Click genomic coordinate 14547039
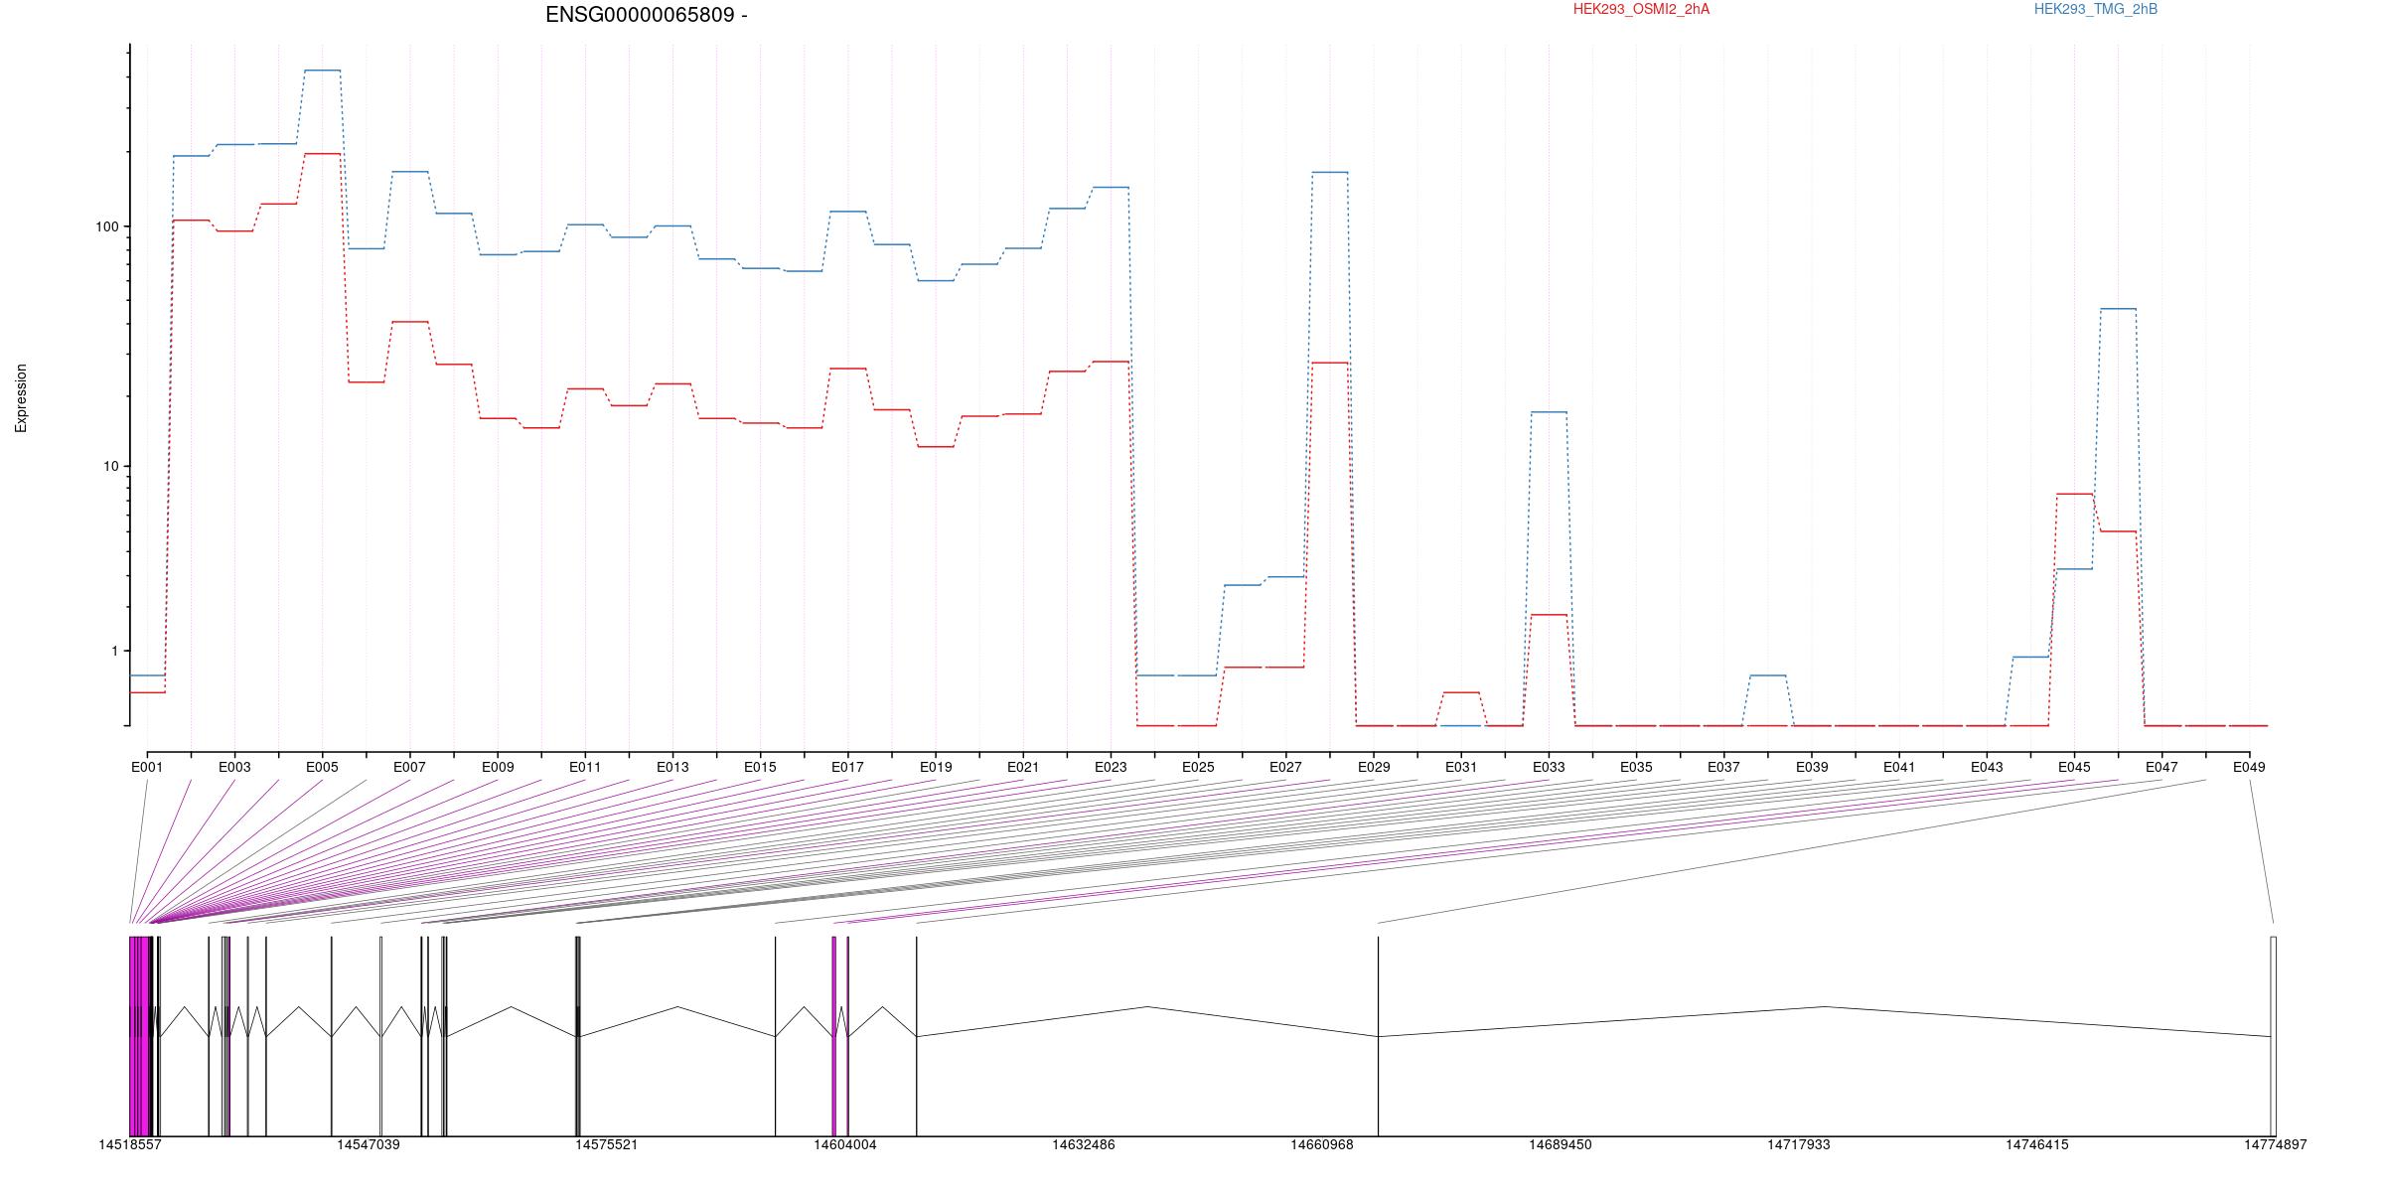The image size is (2384, 1192). 369,1144
